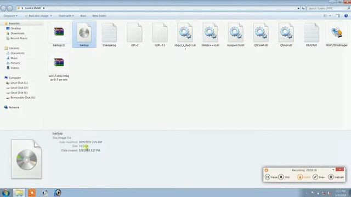Viewport: 351px width, 197px height.
Task: Select the GPL-2 file
Action: tap(134, 34)
